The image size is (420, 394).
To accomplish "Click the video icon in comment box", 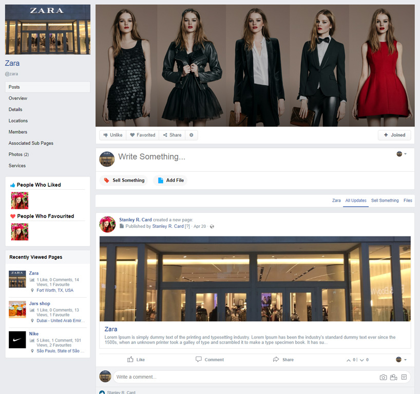I will pos(393,377).
